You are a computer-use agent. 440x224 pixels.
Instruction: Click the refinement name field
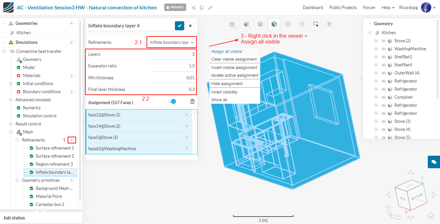(x=130, y=26)
